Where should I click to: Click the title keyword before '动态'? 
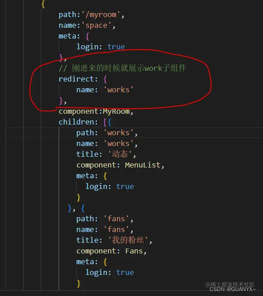87,154
